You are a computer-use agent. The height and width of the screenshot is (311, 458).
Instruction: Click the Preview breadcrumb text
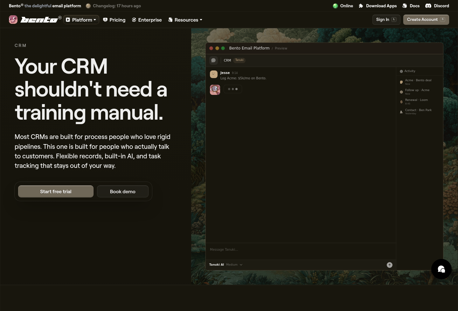281,48
